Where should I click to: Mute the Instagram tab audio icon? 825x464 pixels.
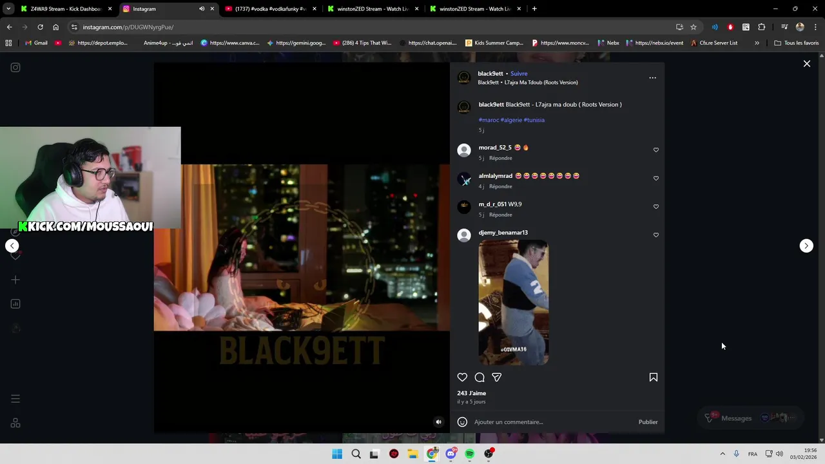click(201, 9)
